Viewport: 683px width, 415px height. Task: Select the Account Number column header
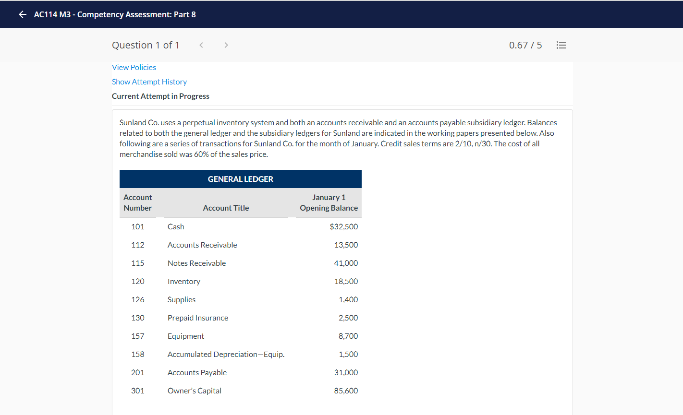pos(138,202)
